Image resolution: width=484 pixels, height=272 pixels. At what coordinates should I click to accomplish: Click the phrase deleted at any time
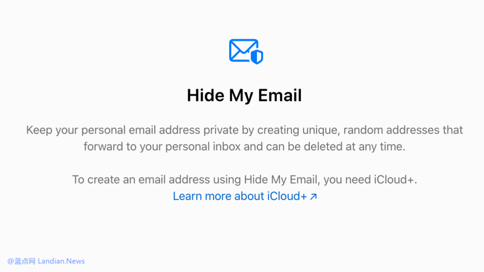354,147
